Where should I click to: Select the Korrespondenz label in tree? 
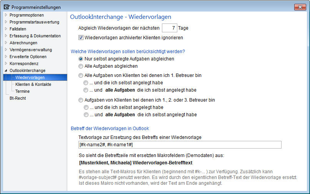24,64
